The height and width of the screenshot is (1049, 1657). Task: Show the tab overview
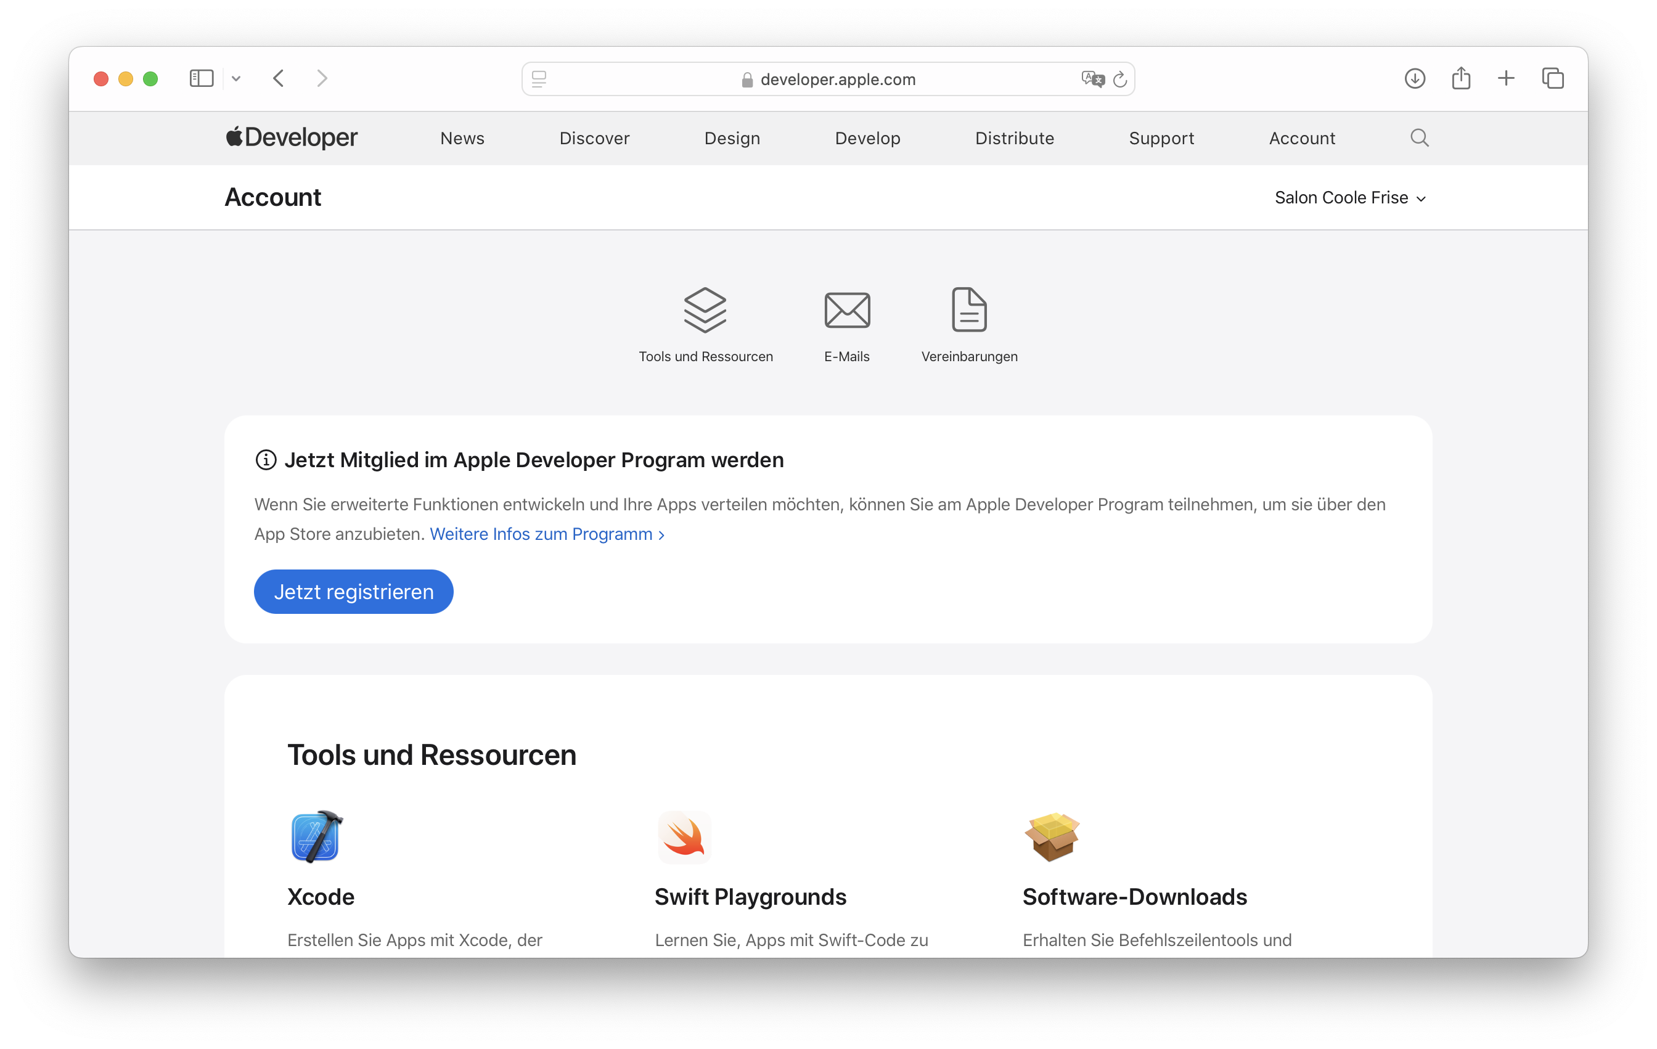pyautogui.click(x=1552, y=78)
